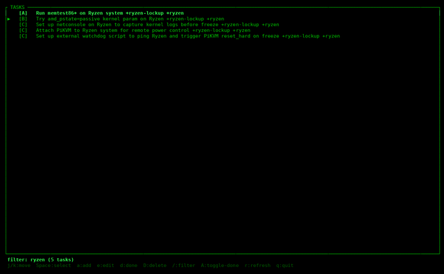Click the [C] priority marker of the netconsole task
This screenshot has height=274, width=444.
23,25
